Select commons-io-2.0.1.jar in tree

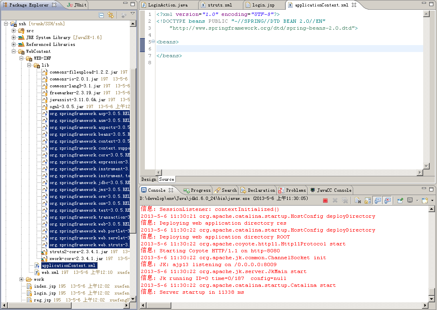[75, 79]
